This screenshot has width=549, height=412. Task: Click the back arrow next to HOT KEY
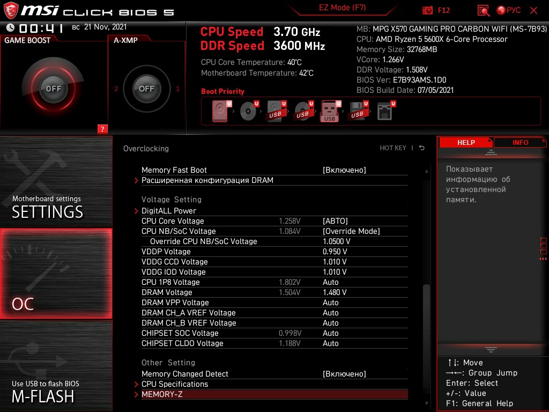pos(422,148)
